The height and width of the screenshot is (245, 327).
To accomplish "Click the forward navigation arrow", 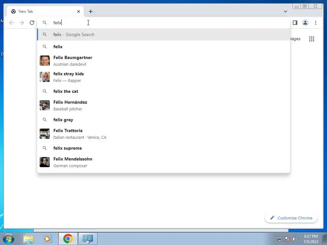I will 22,23.
